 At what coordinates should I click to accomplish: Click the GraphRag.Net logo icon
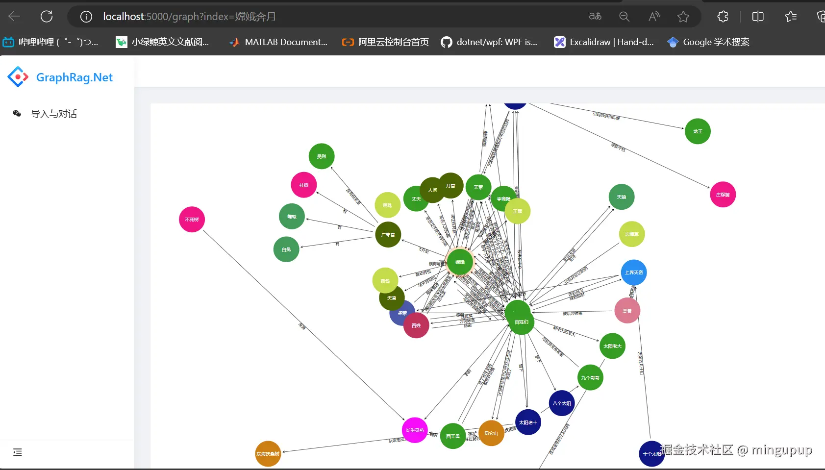click(18, 77)
